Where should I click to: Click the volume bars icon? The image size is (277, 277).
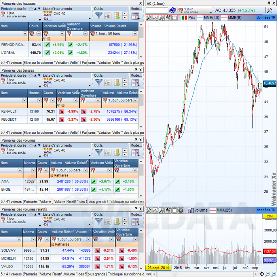click(x=191, y=211)
